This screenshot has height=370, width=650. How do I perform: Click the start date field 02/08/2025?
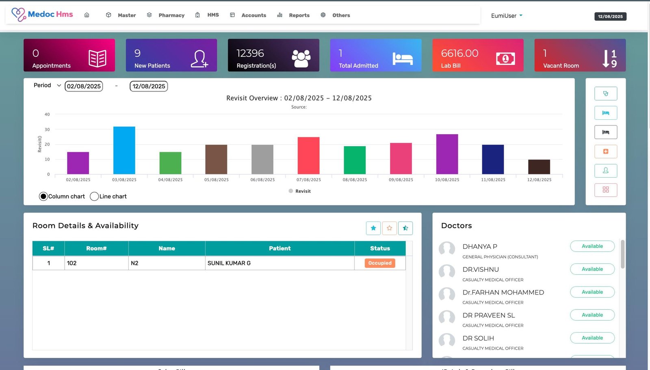click(84, 86)
